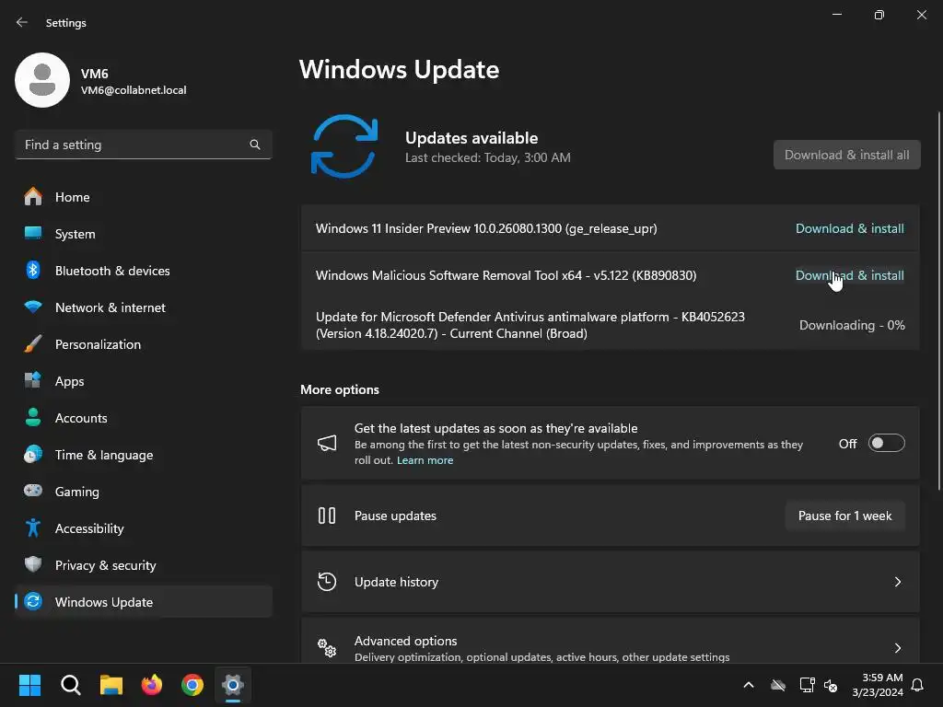
Task: Open taskbar Search
Action: (x=70, y=685)
